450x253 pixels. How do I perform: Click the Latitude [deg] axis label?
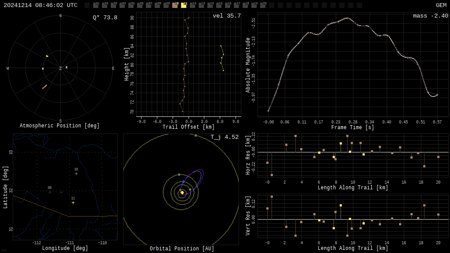5,187
